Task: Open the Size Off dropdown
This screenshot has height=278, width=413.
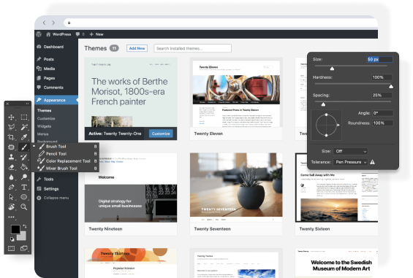Action: [350, 151]
